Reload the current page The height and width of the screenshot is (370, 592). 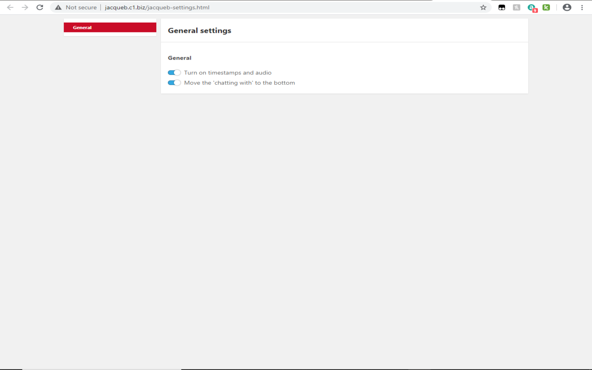tap(40, 7)
